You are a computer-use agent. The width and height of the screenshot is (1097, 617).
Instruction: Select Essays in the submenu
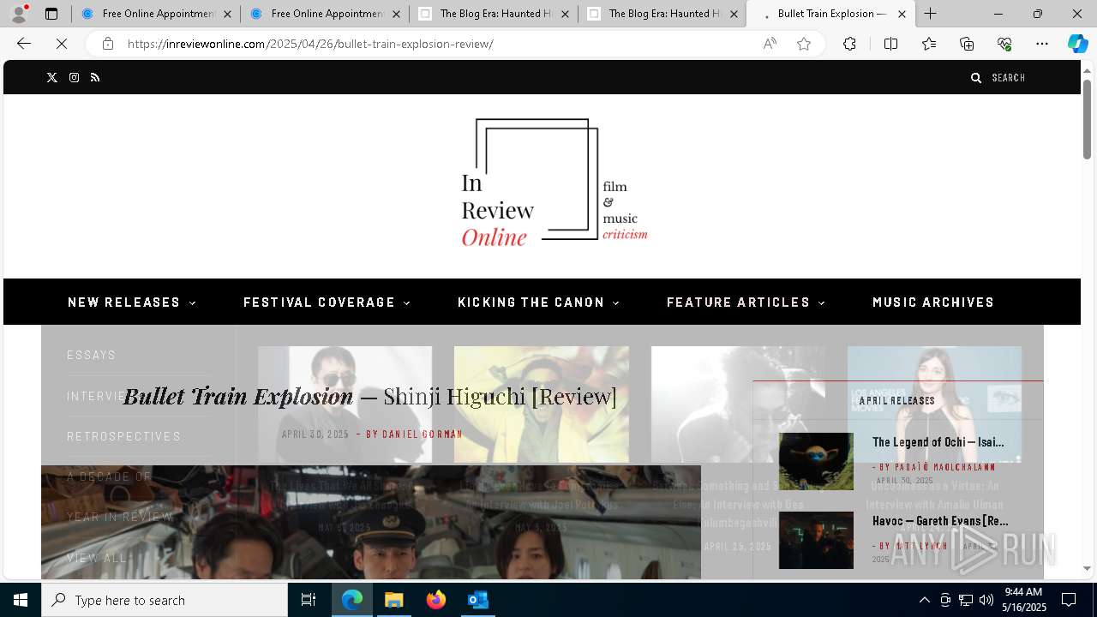tap(92, 355)
